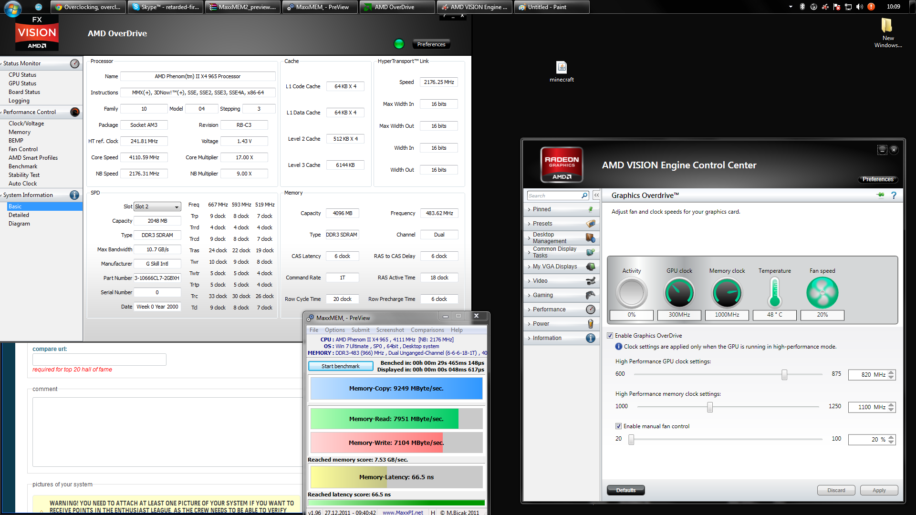Open the minecraft desktop shortcut
916x515 pixels.
pos(562,72)
